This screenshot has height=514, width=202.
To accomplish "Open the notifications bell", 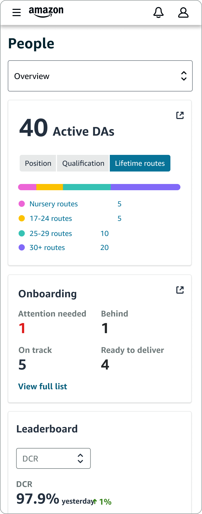I will 158,12.
